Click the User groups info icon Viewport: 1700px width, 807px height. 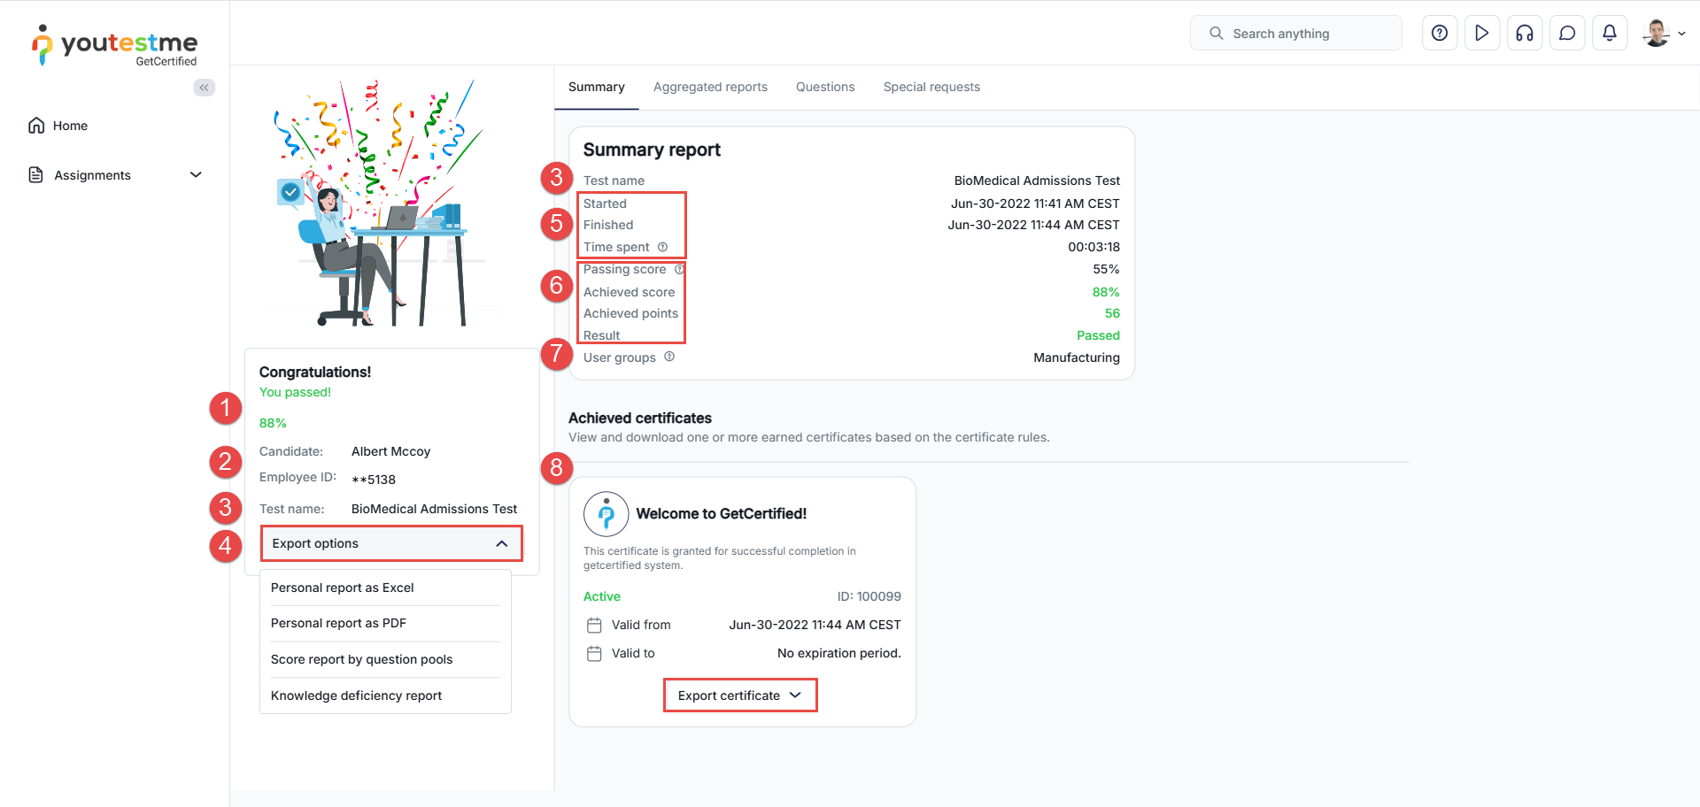pyautogui.click(x=669, y=357)
